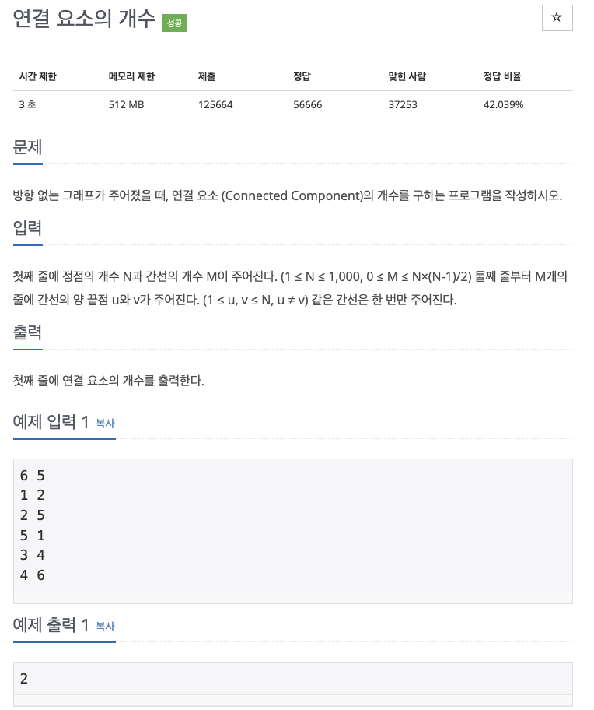Click the green 성공 success badge
594x710 pixels.
click(x=173, y=24)
